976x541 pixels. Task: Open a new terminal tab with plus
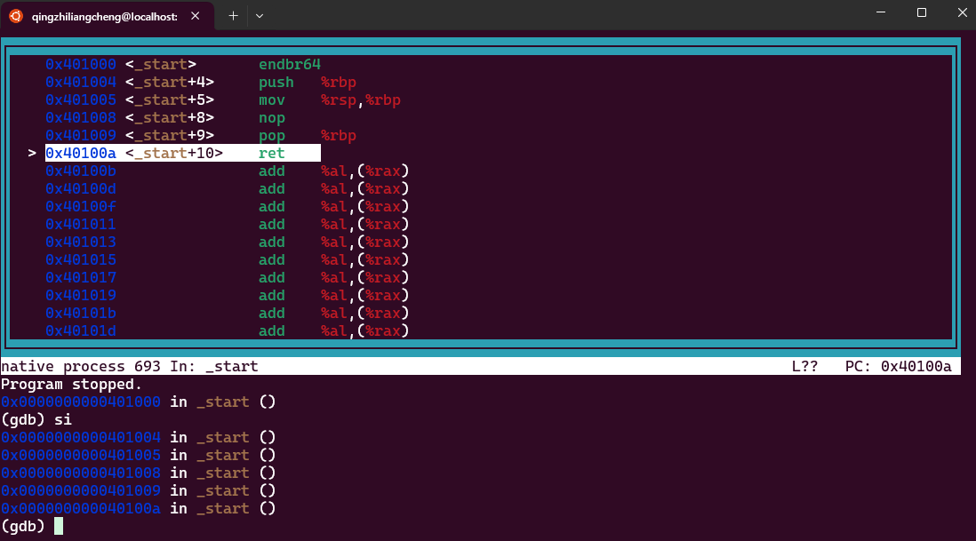coord(233,15)
